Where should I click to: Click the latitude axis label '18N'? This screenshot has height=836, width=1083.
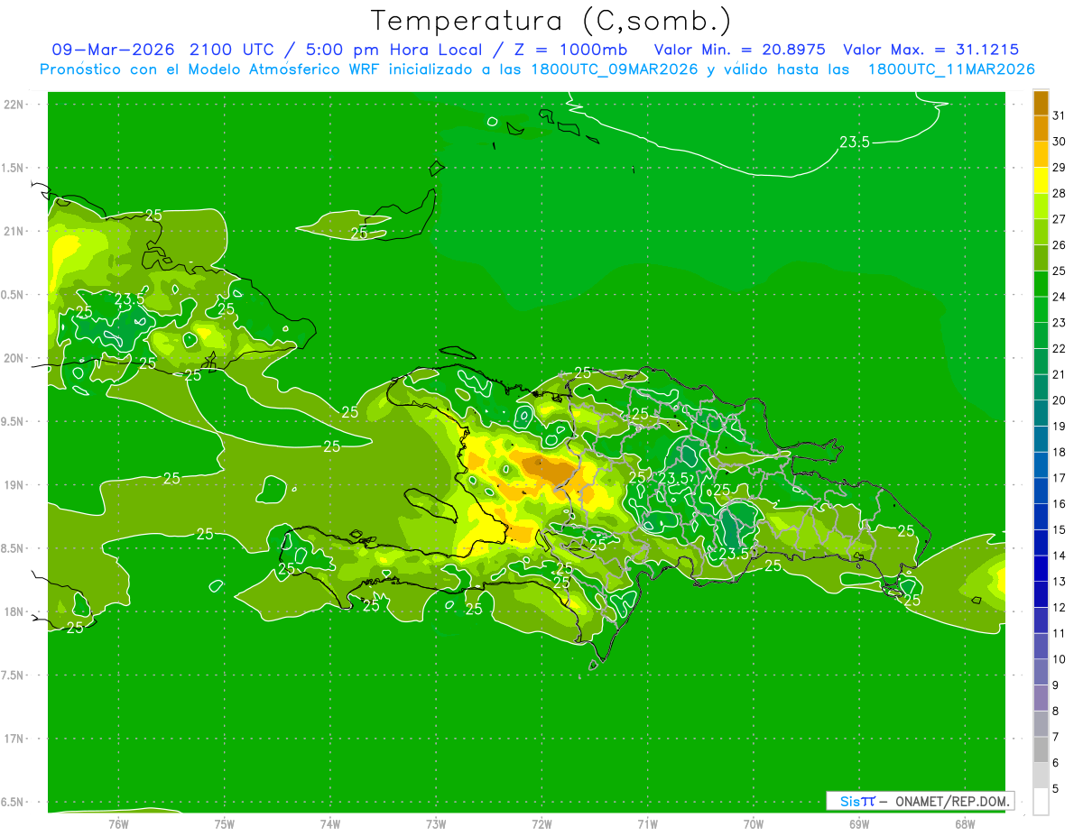click(13, 611)
